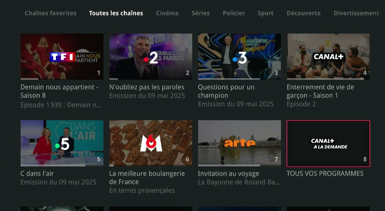The height and width of the screenshot is (211, 385).
Task: Open N'oubliez pas les paroles title
Action: coord(147,87)
